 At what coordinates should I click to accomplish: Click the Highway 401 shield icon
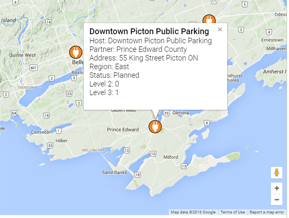click(34, 68)
